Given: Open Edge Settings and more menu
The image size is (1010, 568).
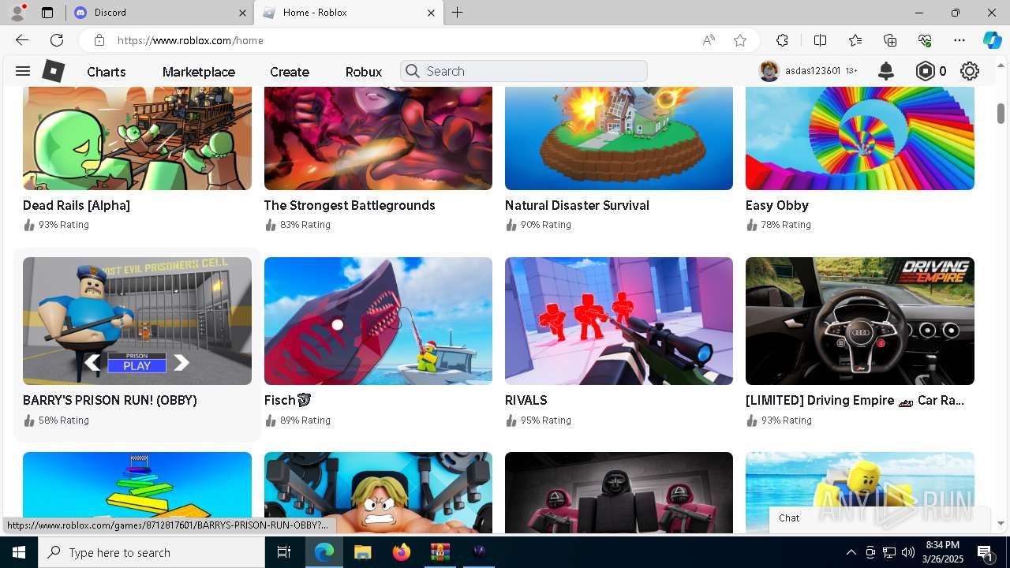Looking at the screenshot, I should pyautogui.click(x=959, y=40).
